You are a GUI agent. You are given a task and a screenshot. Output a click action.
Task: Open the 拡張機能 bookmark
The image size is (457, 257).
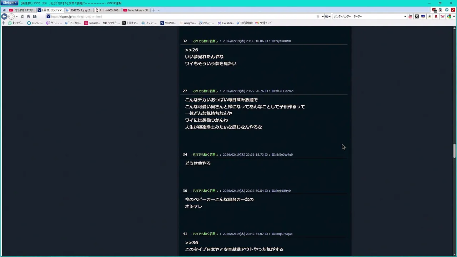[245, 23]
